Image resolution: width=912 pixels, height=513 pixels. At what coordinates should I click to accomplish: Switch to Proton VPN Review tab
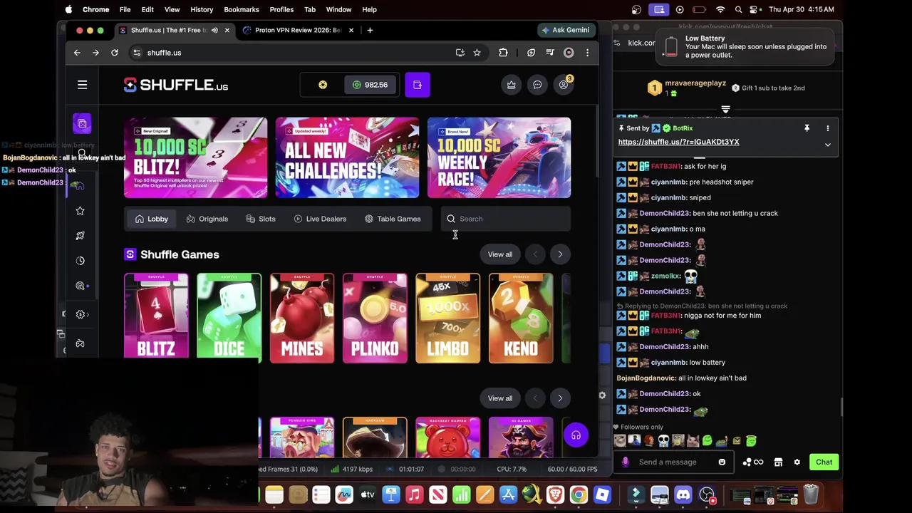point(298,30)
